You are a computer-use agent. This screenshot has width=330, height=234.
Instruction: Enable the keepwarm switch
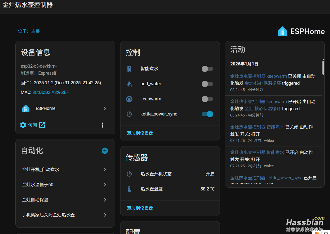coord(207,99)
